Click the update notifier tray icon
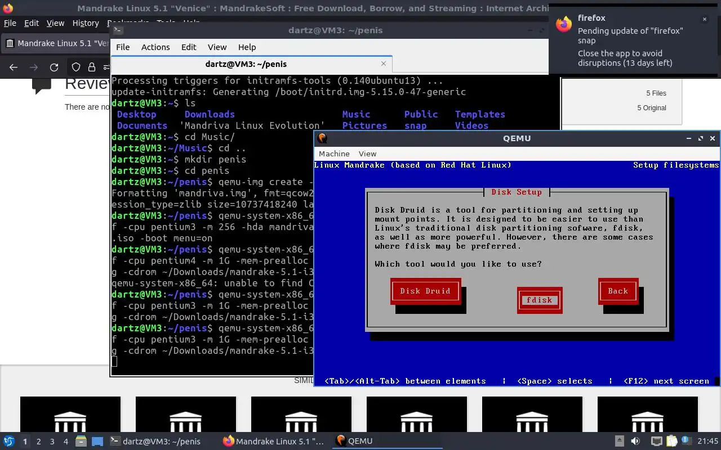721x450 pixels. pos(686,441)
